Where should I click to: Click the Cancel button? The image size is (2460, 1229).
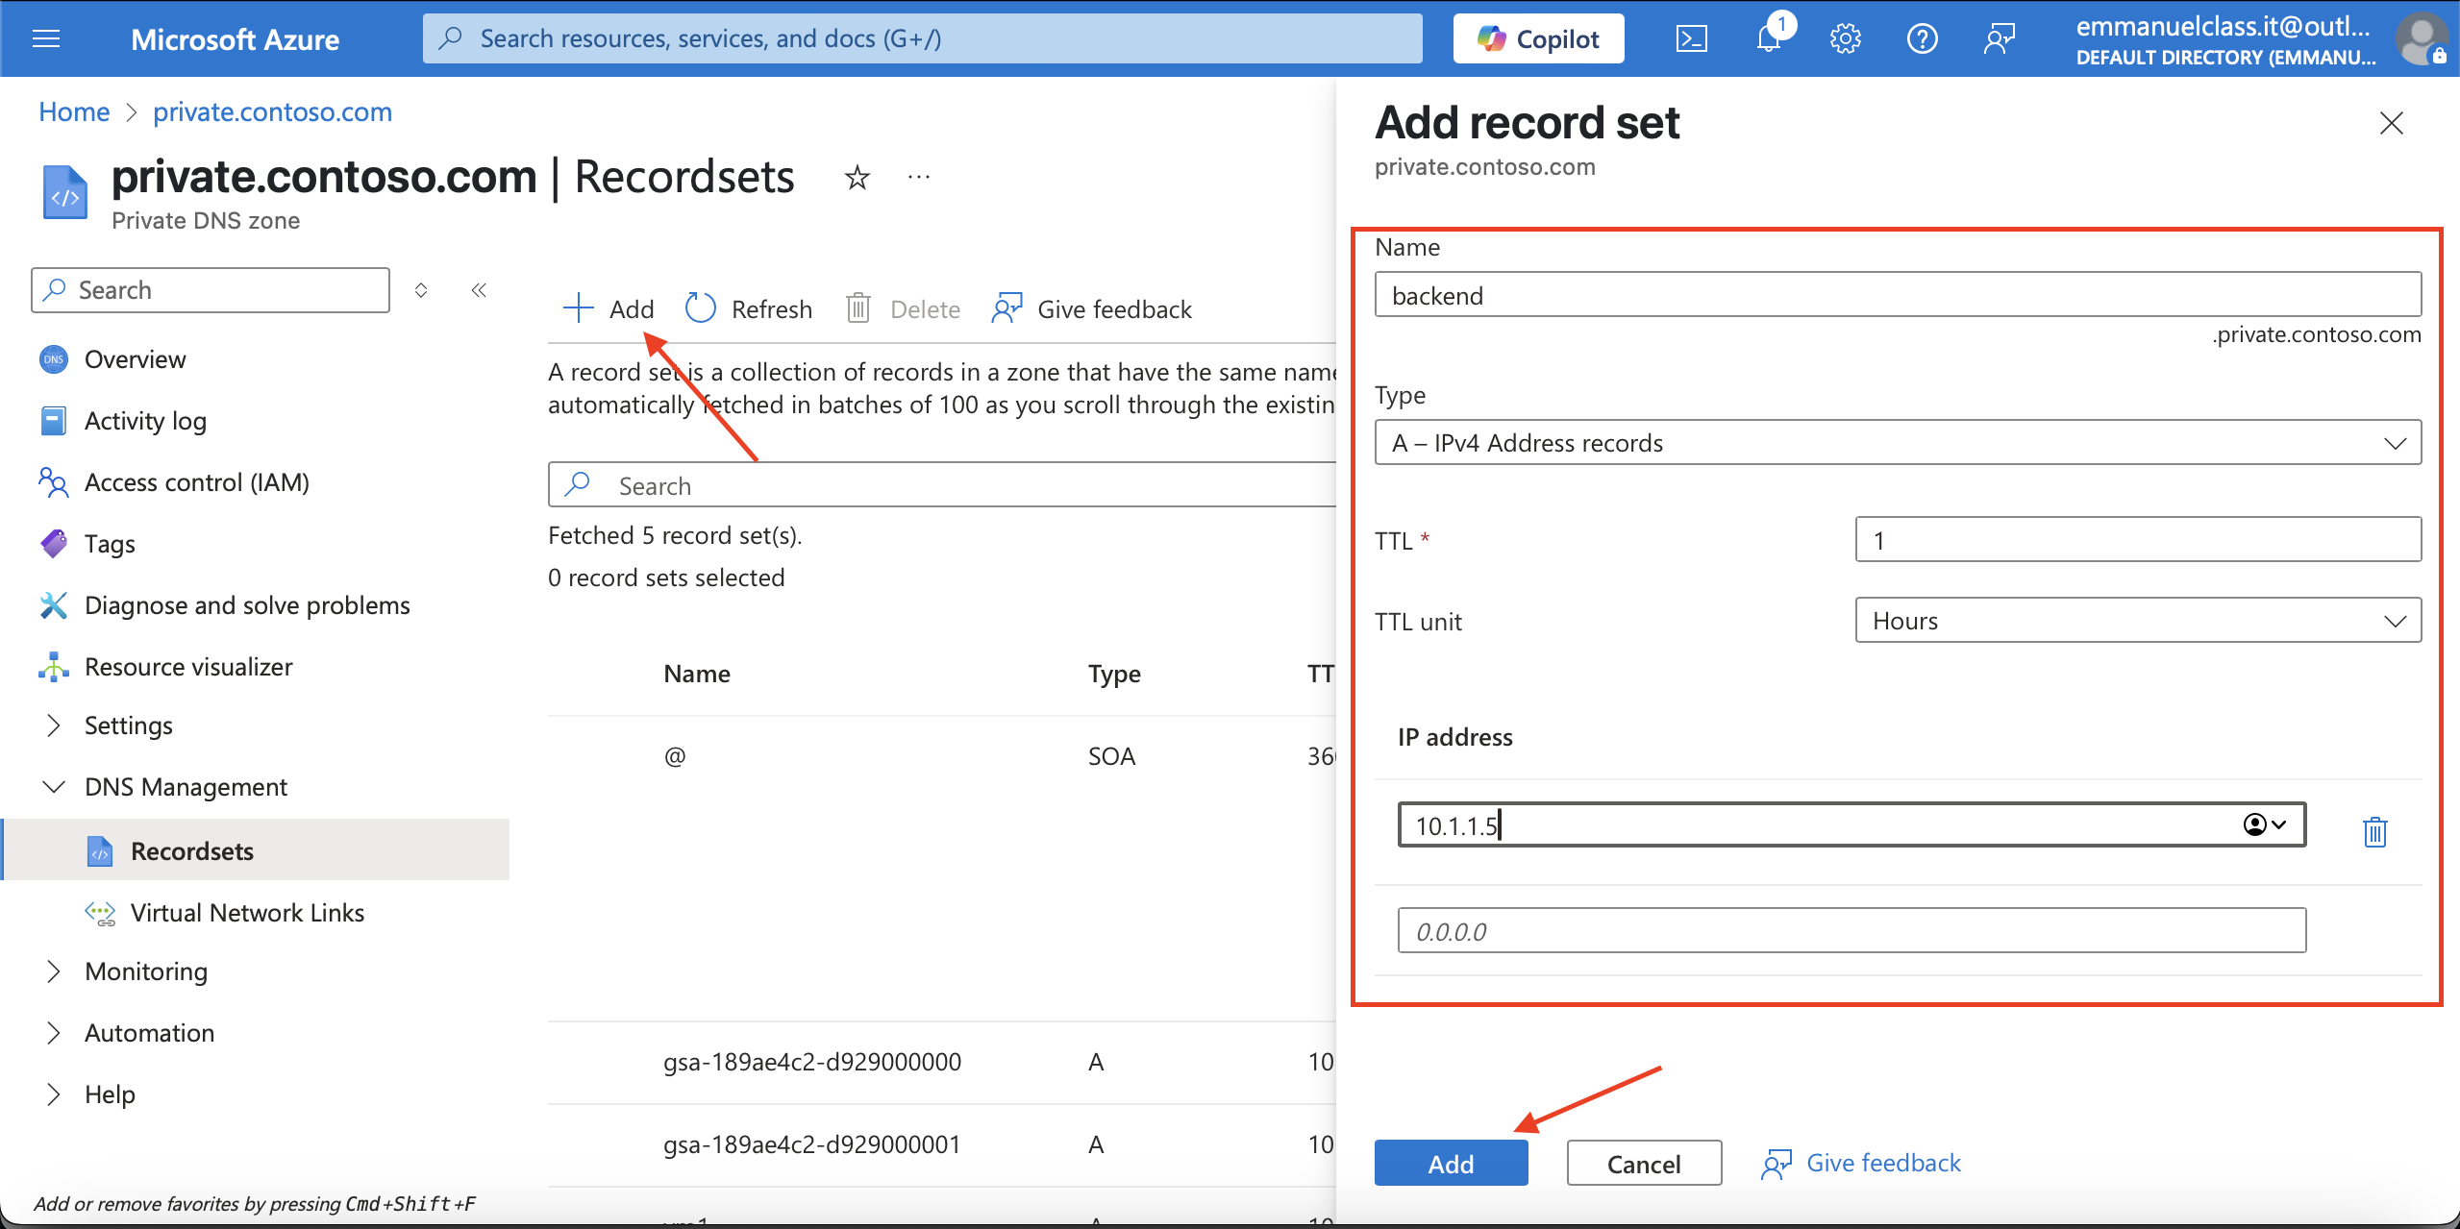pos(1644,1164)
